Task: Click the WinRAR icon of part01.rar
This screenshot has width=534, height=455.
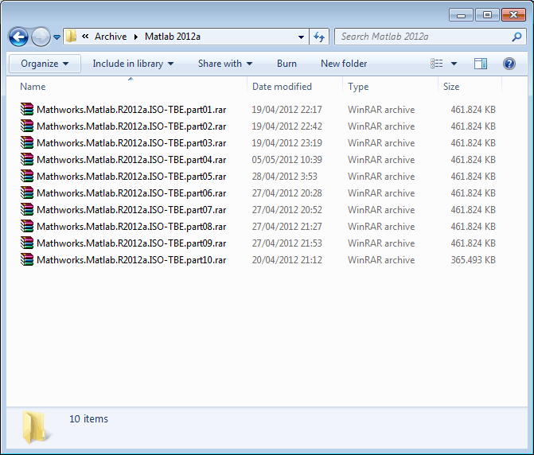Action: tap(27, 109)
